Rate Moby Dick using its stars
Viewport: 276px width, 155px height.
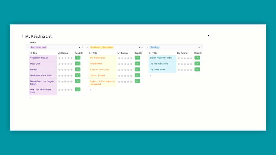click(65, 64)
